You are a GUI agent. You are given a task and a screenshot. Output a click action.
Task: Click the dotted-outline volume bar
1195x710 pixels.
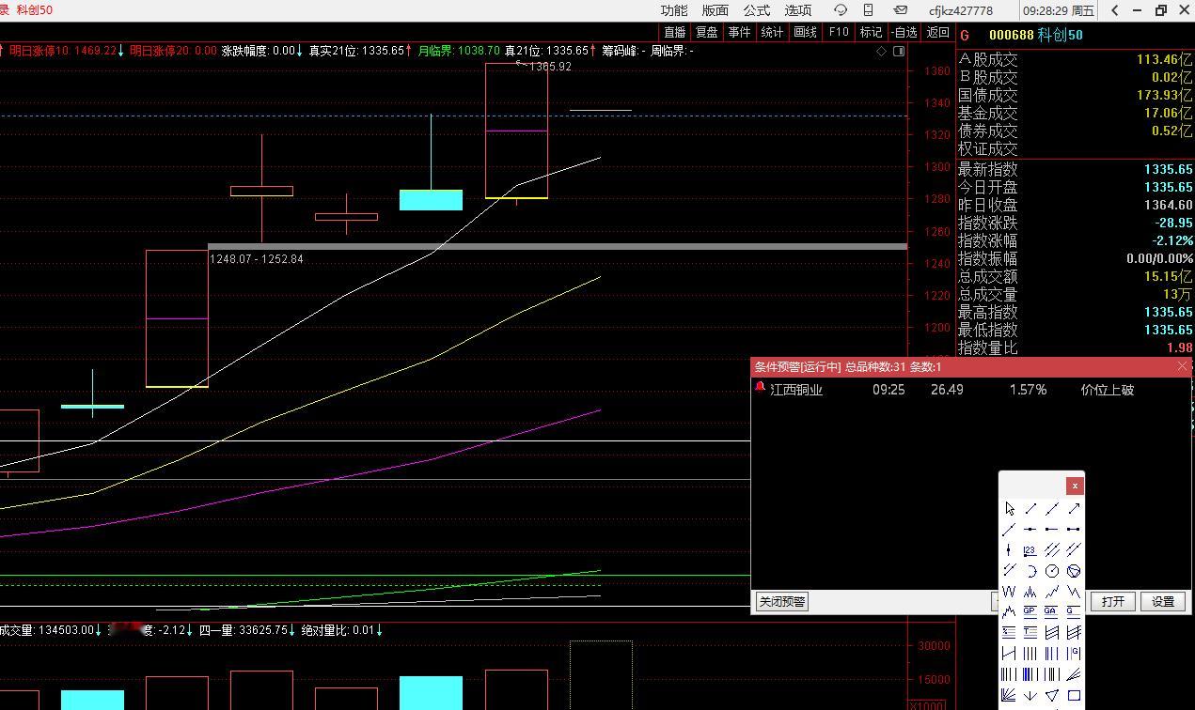point(601,675)
